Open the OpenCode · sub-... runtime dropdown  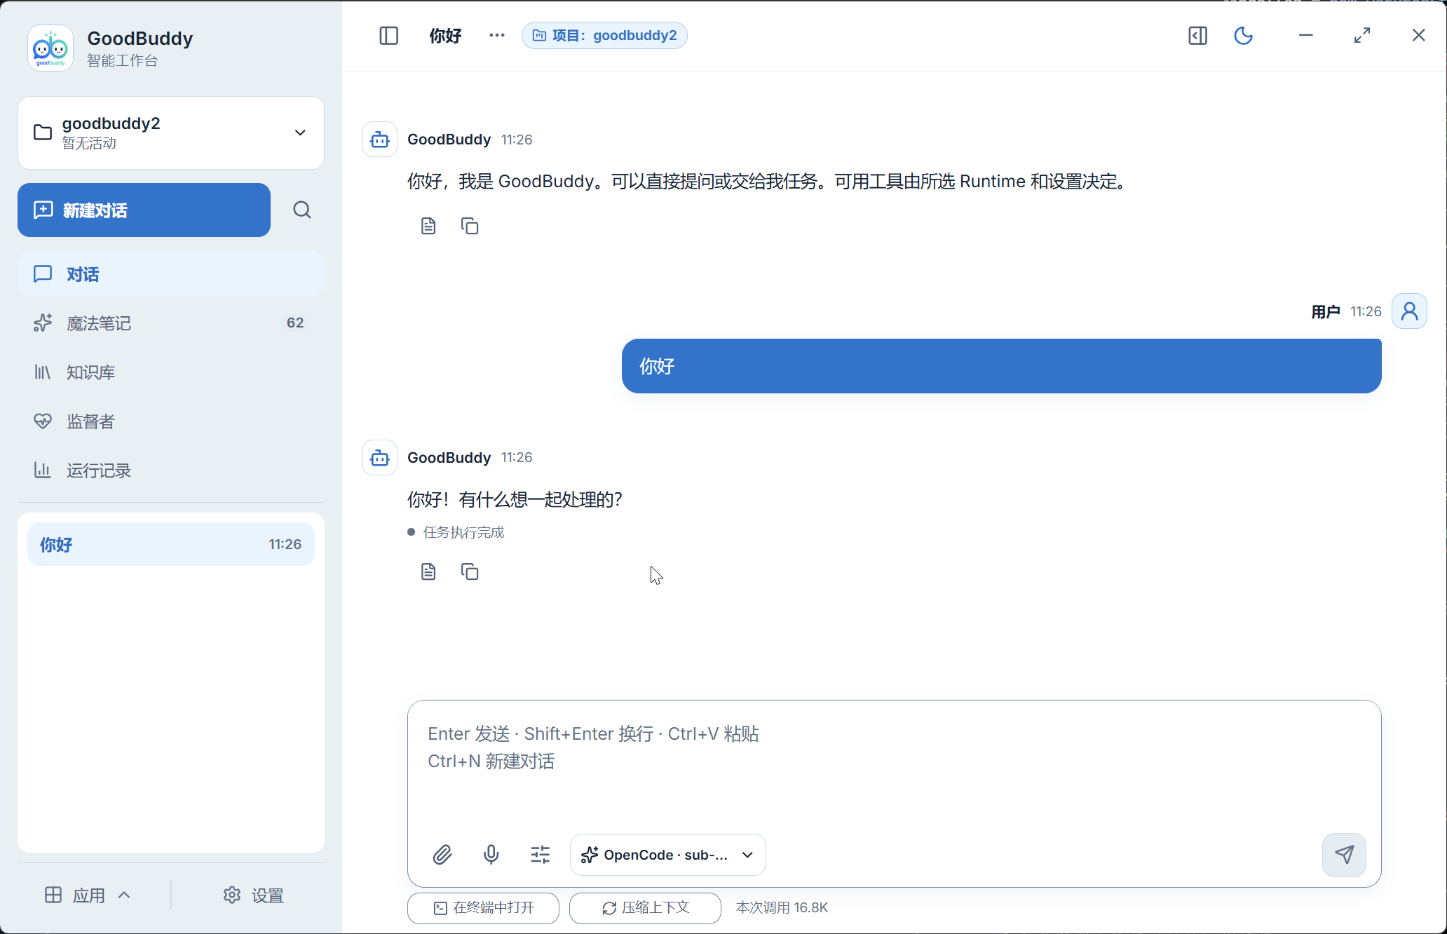pos(668,855)
